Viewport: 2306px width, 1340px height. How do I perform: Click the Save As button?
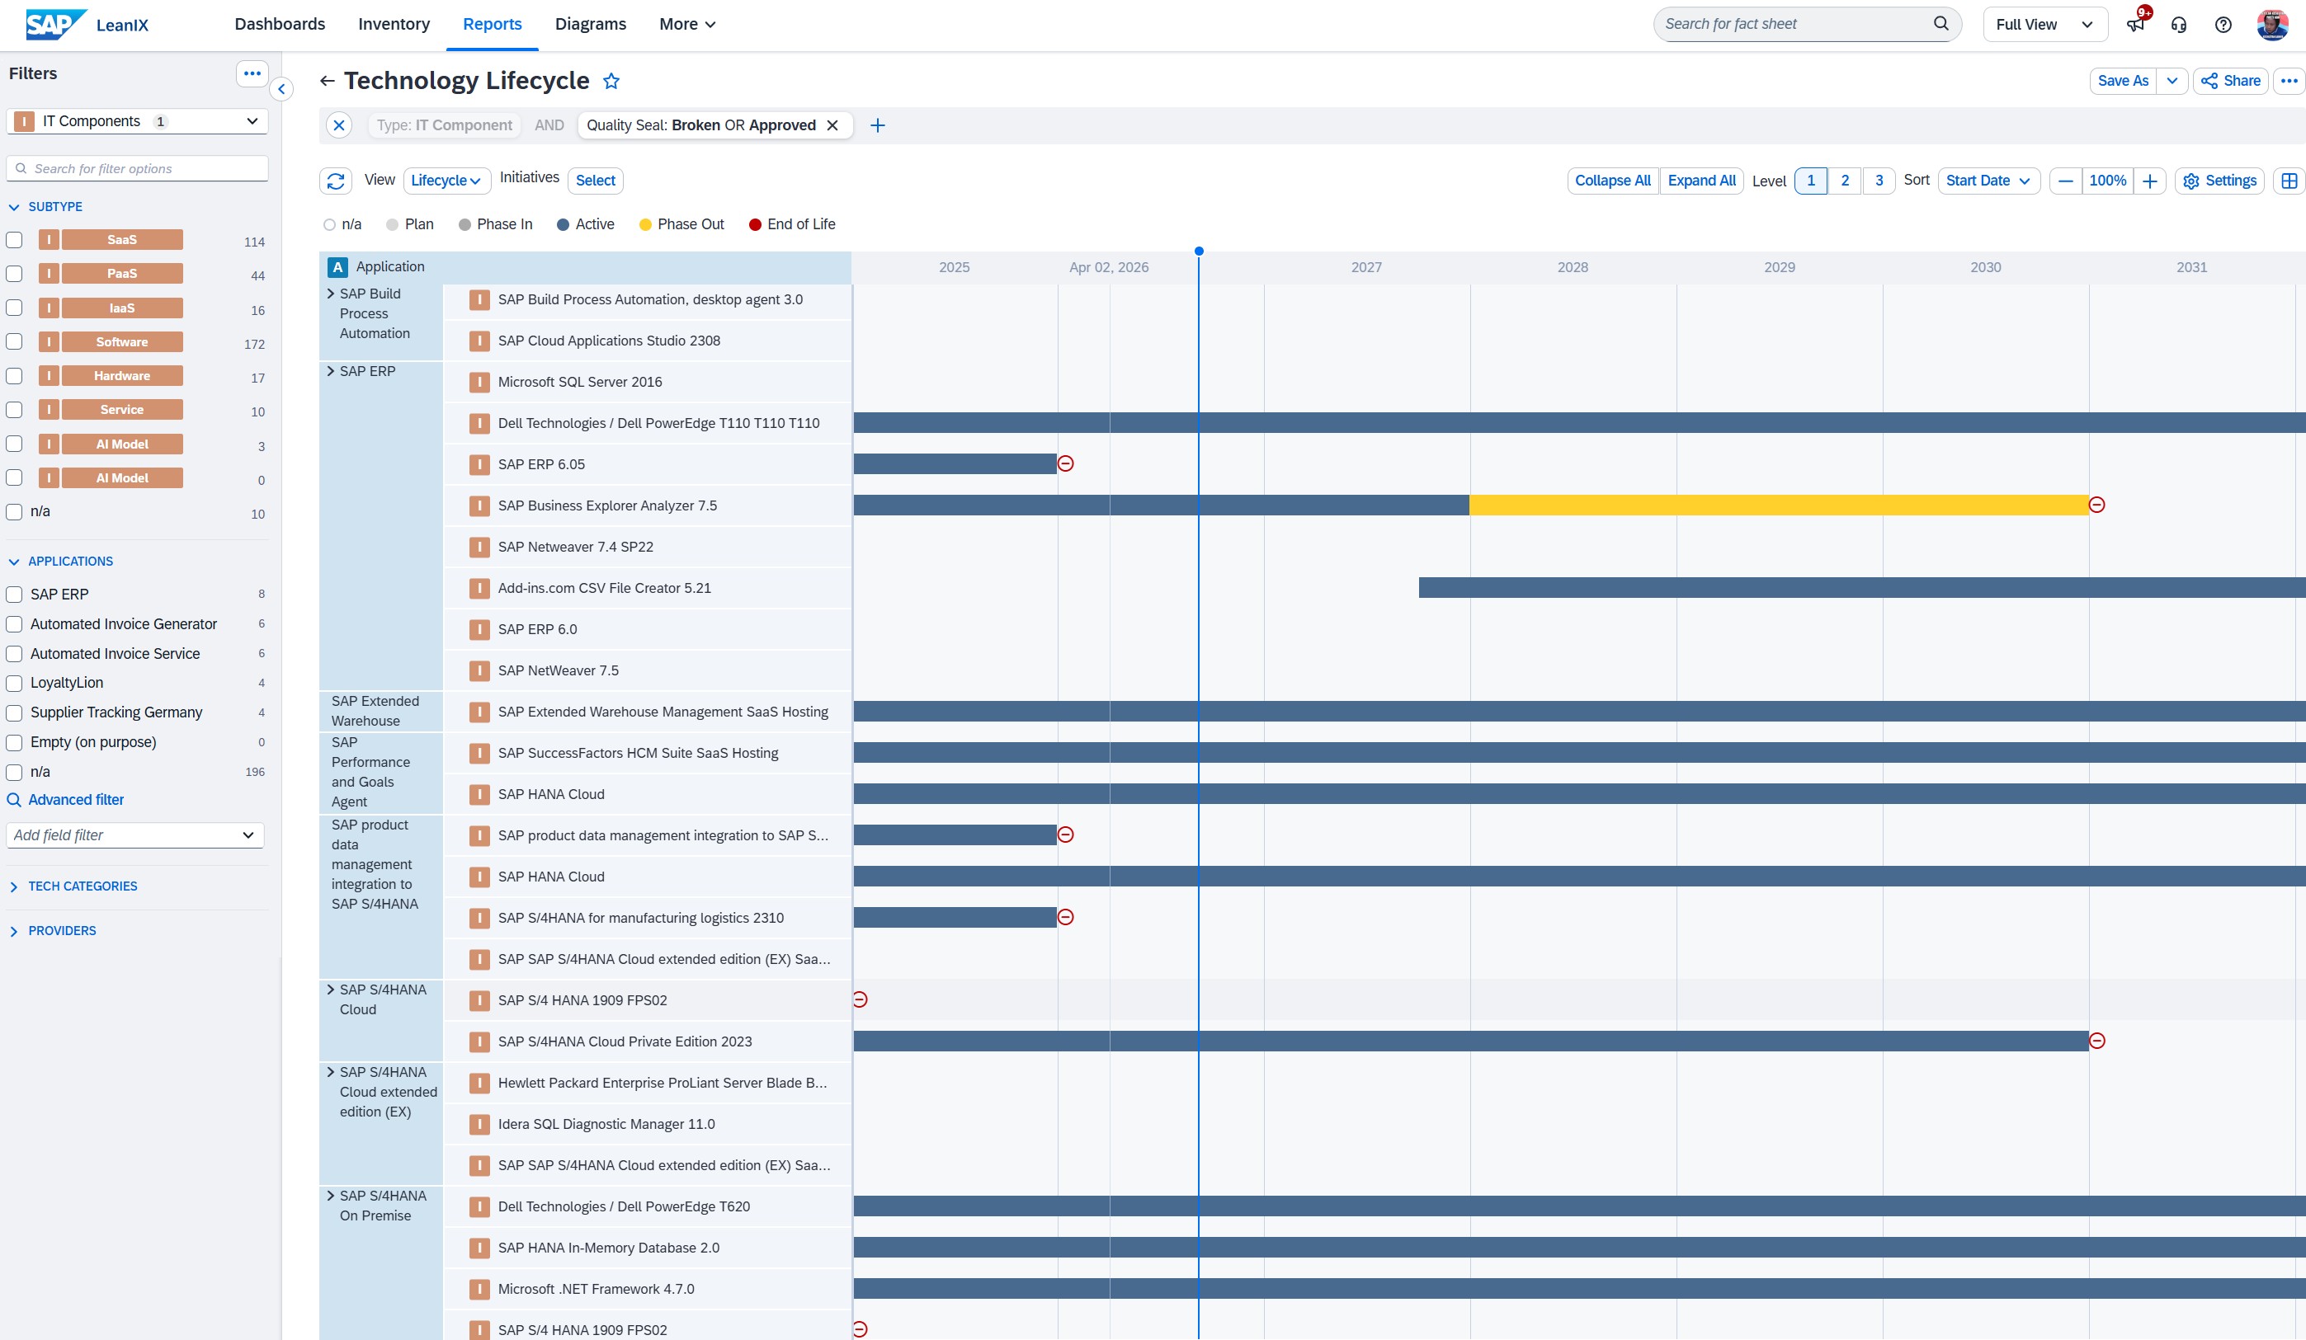pos(2123,81)
